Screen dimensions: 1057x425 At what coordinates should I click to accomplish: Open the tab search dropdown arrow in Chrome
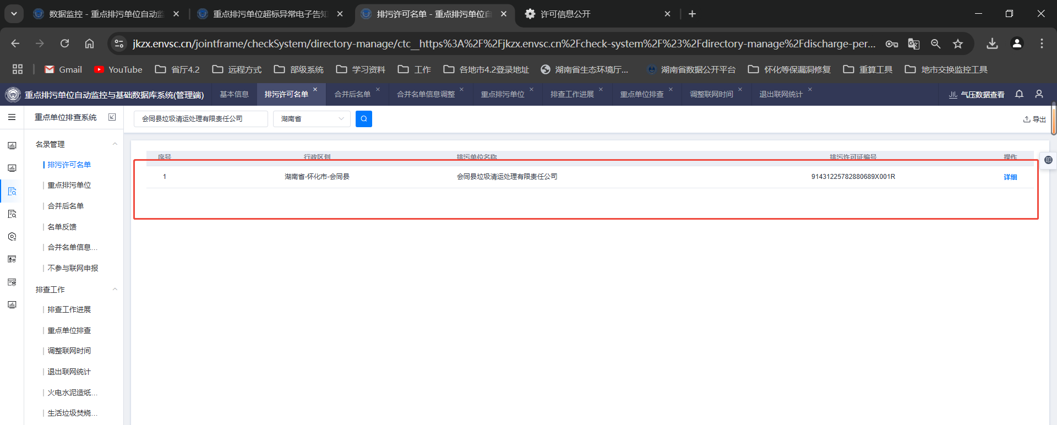click(14, 14)
